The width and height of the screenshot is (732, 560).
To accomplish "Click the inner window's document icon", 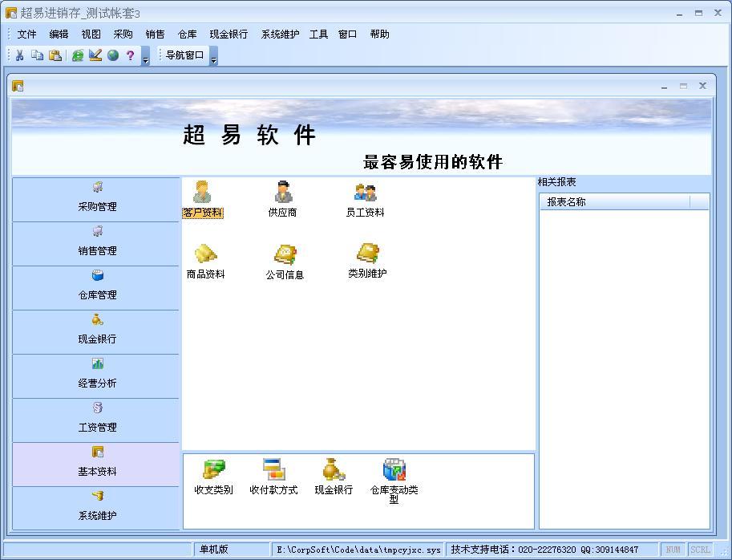I will [18, 86].
